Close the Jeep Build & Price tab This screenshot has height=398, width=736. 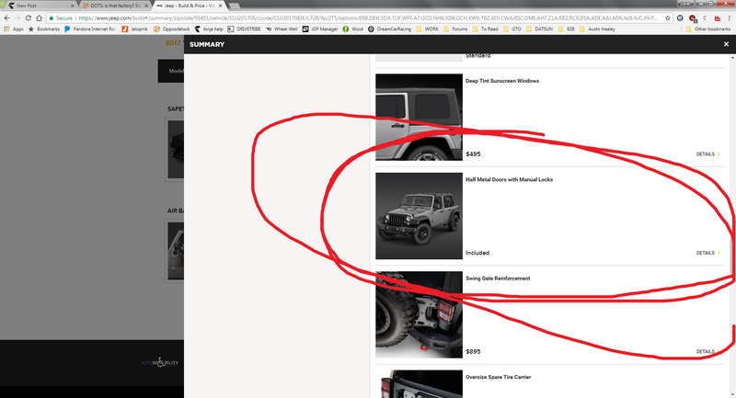220,6
